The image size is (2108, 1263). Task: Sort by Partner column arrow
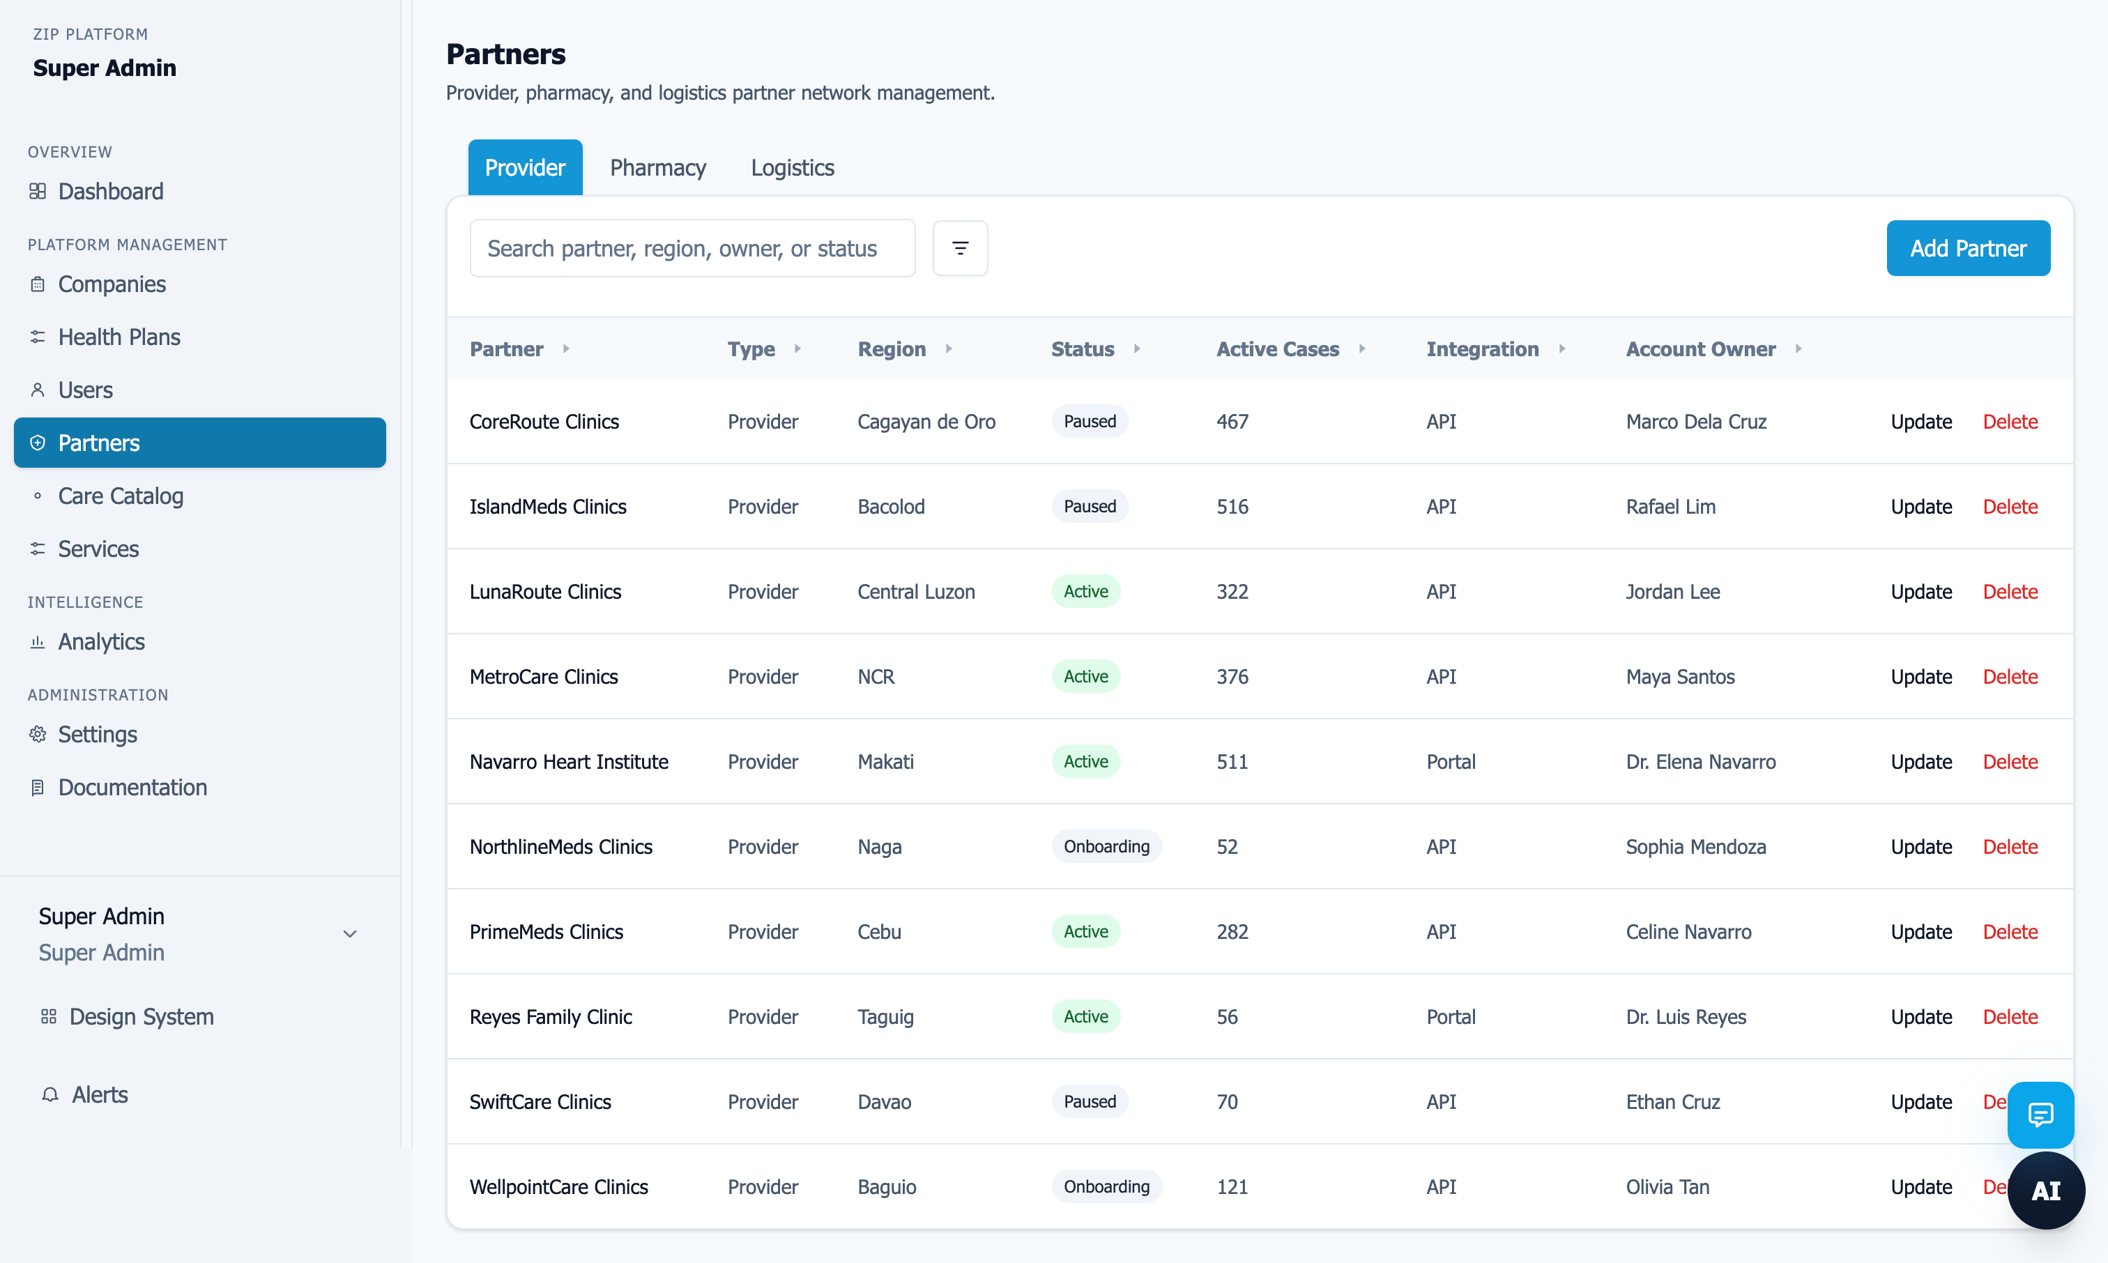click(x=566, y=349)
